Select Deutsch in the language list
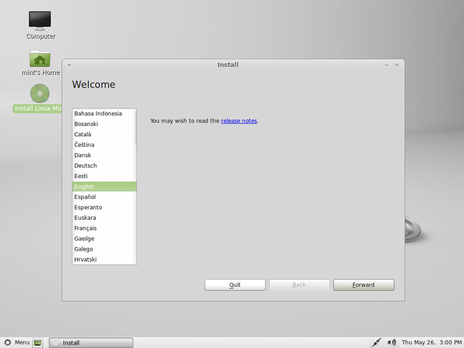Screen dimensions: 464x348 pyautogui.click(x=86, y=165)
